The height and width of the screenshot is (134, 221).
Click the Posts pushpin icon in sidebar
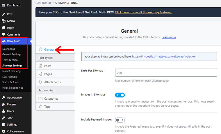click(x=4, y=14)
